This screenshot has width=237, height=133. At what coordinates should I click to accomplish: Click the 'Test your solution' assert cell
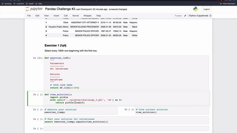(126, 120)
